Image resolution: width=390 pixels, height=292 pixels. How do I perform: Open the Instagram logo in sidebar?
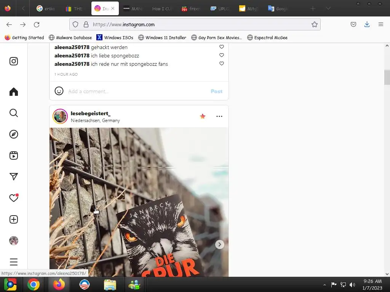[x=14, y=61]
